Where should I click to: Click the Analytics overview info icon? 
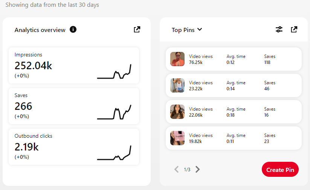click(73, 30)
